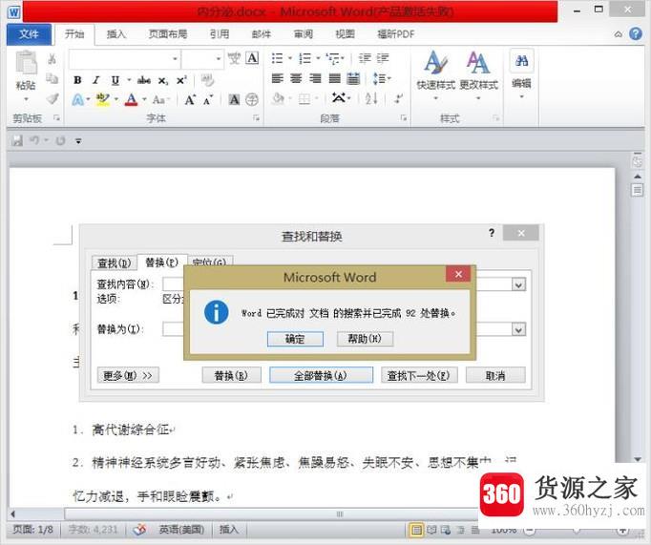The image size is (651, 545).
Task: Align text right
Action: tap(315, 78)
